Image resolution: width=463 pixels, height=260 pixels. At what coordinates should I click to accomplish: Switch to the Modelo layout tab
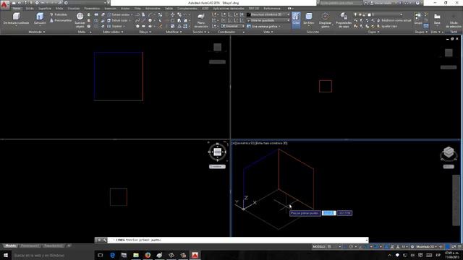pos(11,246)
